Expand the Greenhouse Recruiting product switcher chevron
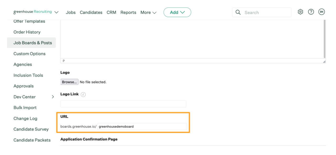The image size is (336, 155). [x=56, y=12]
